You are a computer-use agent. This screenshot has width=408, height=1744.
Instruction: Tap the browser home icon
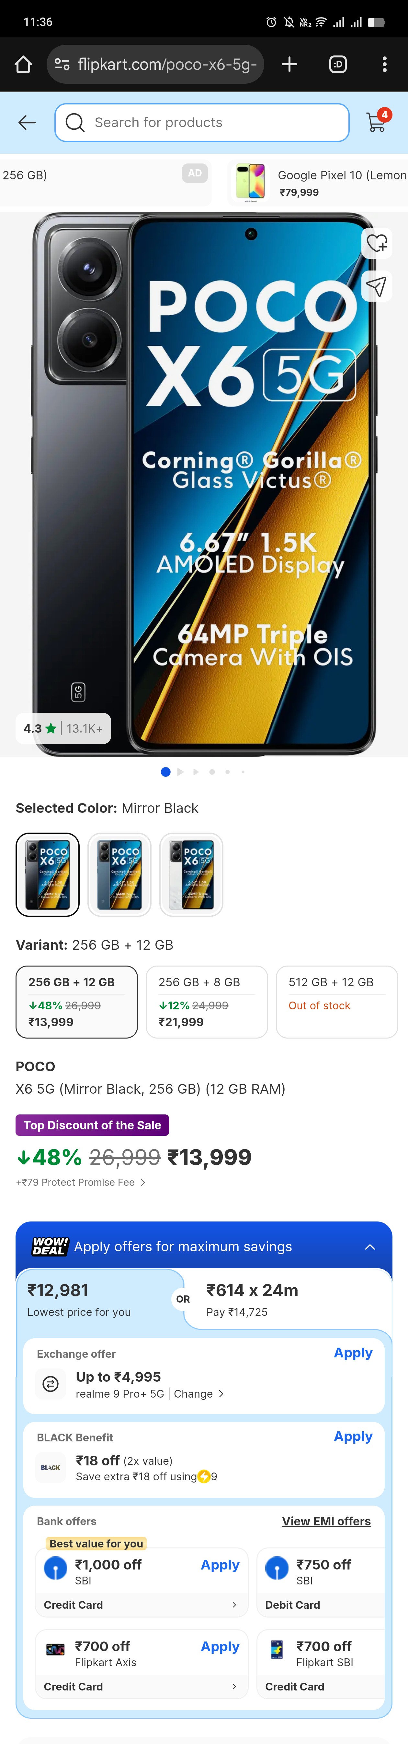coord(23,64)
